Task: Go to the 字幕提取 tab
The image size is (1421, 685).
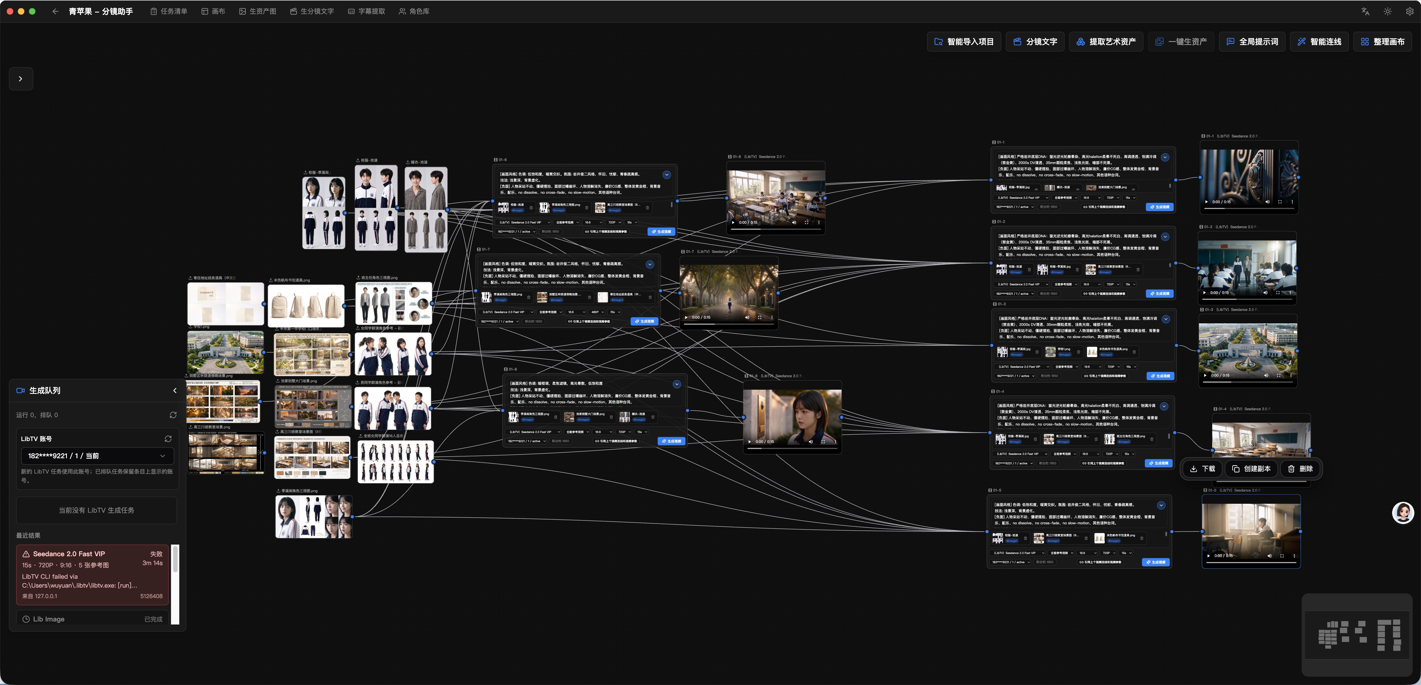Action: pyautogui.click(x=366, y=11)
